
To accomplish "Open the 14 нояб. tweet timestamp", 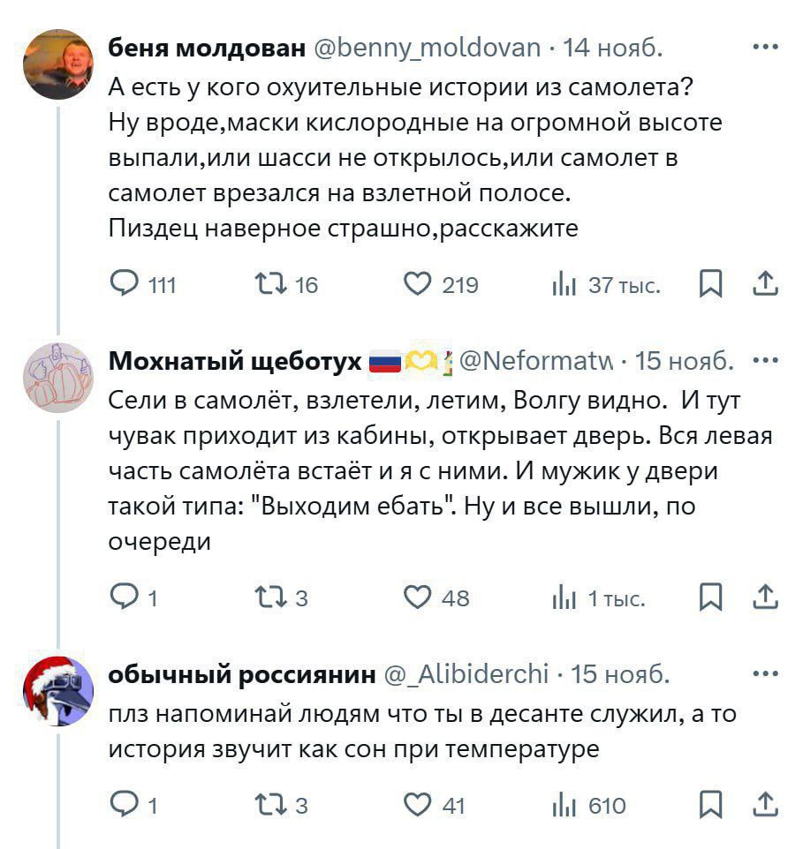I will (611, 48).
